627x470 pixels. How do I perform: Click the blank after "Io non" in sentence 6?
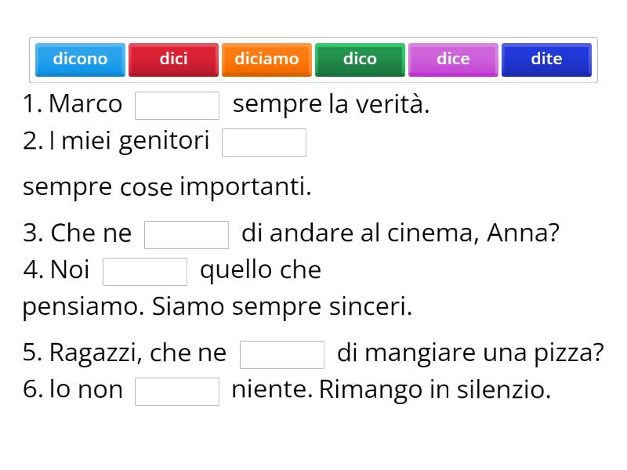tap(176, 390)
